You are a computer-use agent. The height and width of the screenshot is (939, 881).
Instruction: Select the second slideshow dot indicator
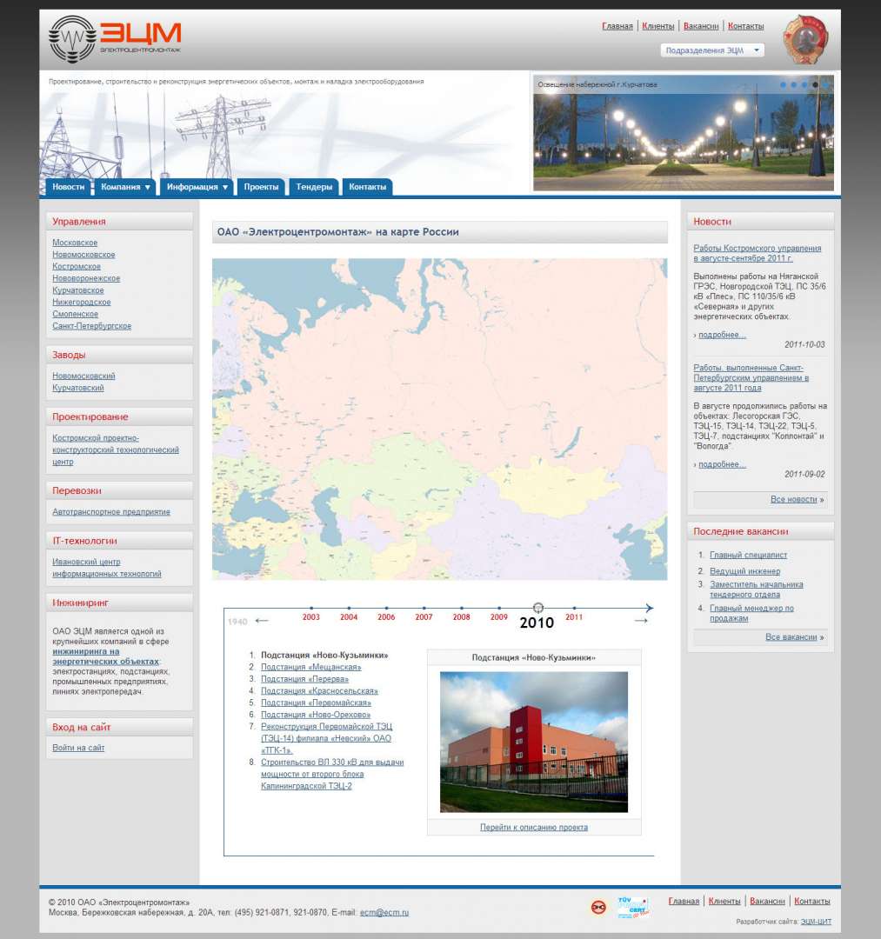(794, 85)
